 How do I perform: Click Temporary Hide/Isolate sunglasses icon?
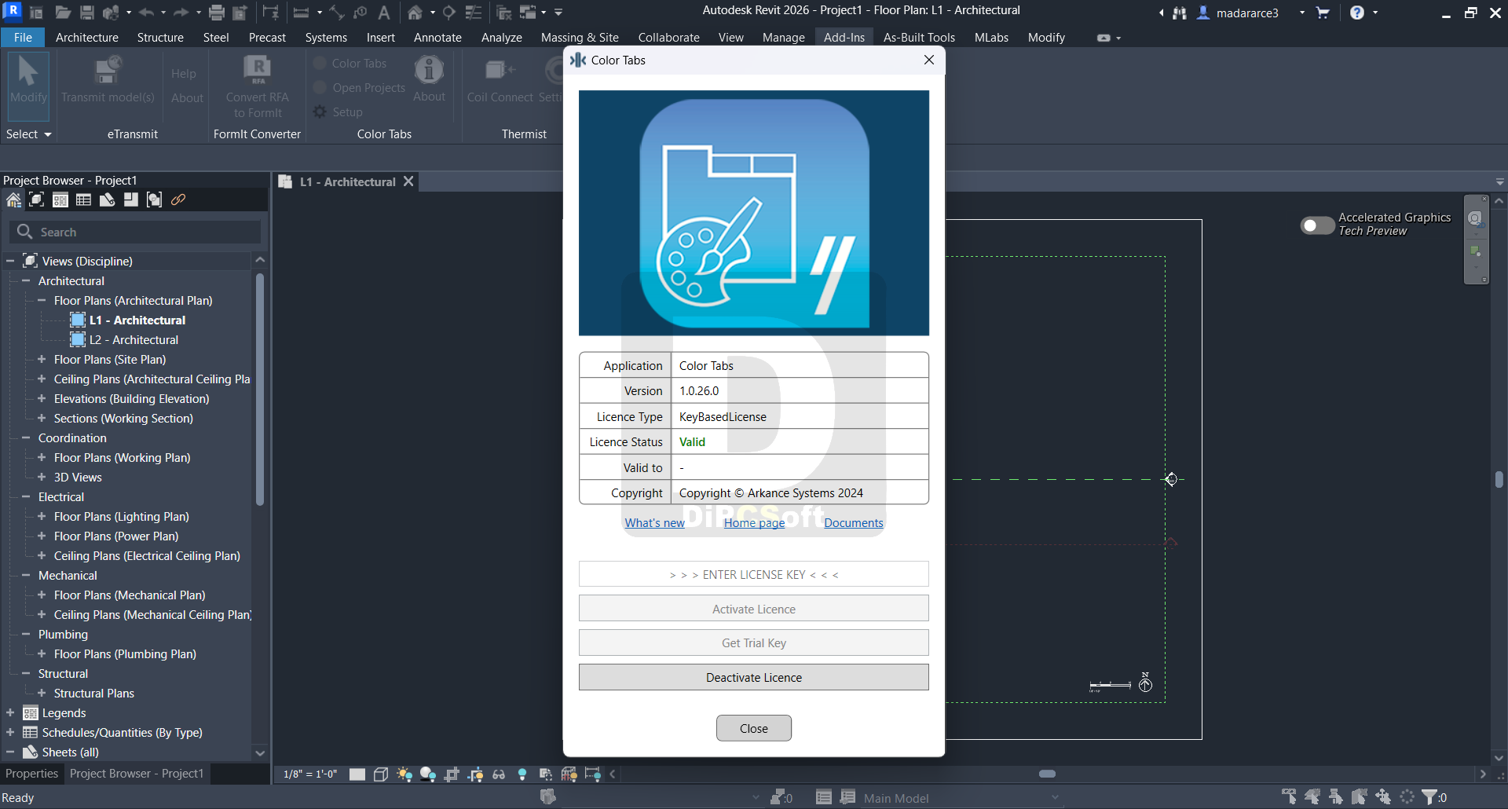click(499, 774)
